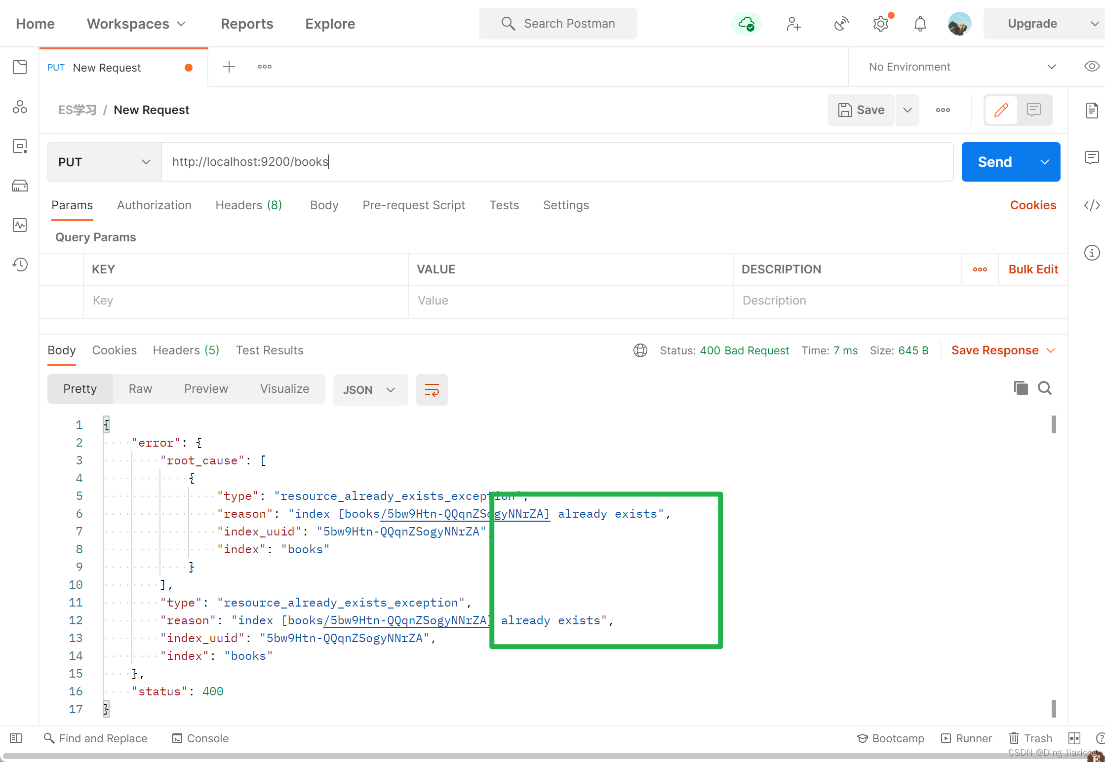Open the capture requests satellite icon
Viewport: 1105px width, 762px height.
(x=841, y=24)
